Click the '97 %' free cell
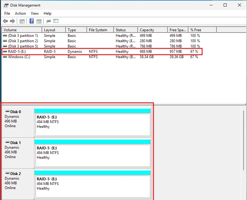This screenshot has height=200, width=247. coord(194,52)
